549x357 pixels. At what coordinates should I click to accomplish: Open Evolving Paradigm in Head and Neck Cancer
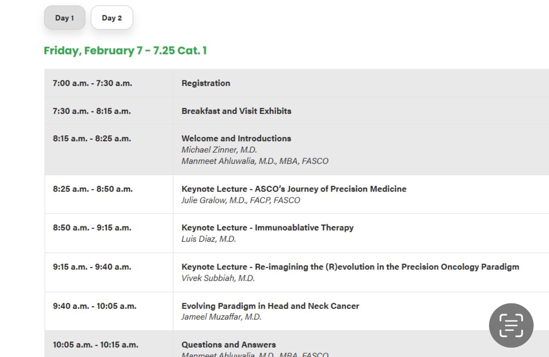270,306
